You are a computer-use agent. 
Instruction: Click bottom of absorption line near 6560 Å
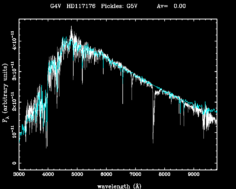[122, 103]
